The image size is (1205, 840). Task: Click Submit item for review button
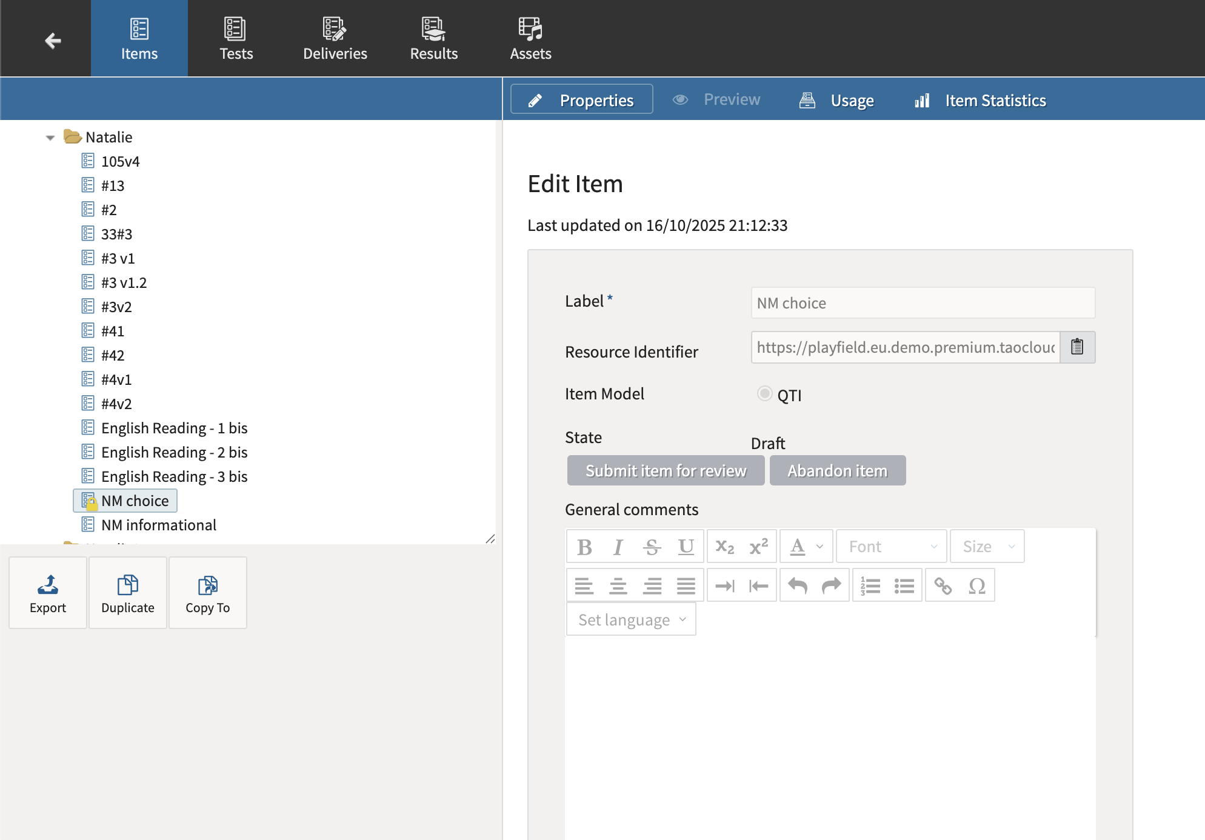(666, 470)
